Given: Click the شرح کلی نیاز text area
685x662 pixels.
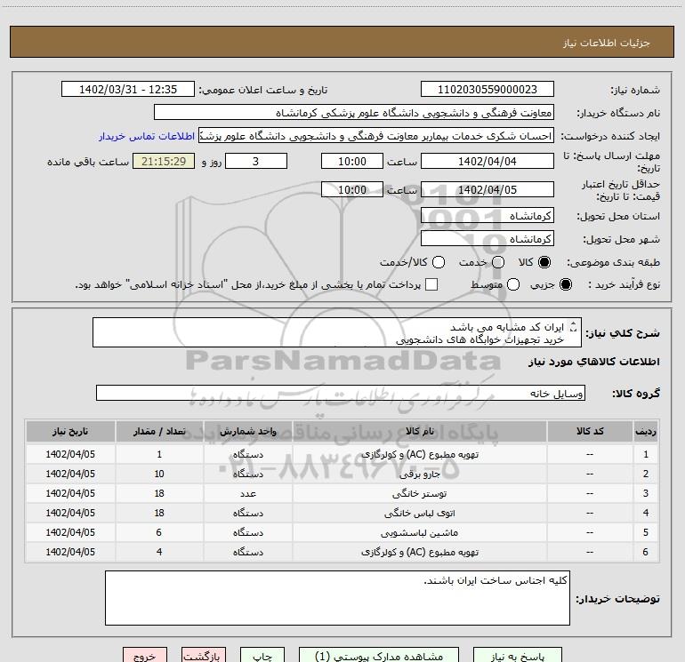Looking at the screenshot, I should pos(337,332).
